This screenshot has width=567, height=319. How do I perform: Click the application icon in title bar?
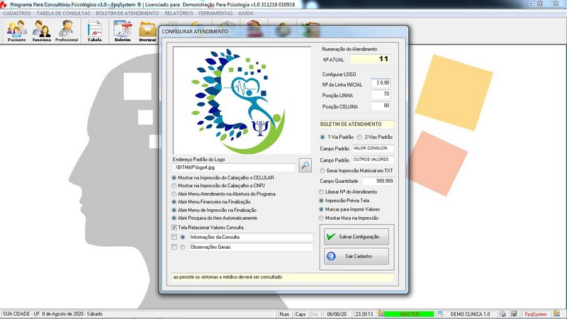[4, 4]
